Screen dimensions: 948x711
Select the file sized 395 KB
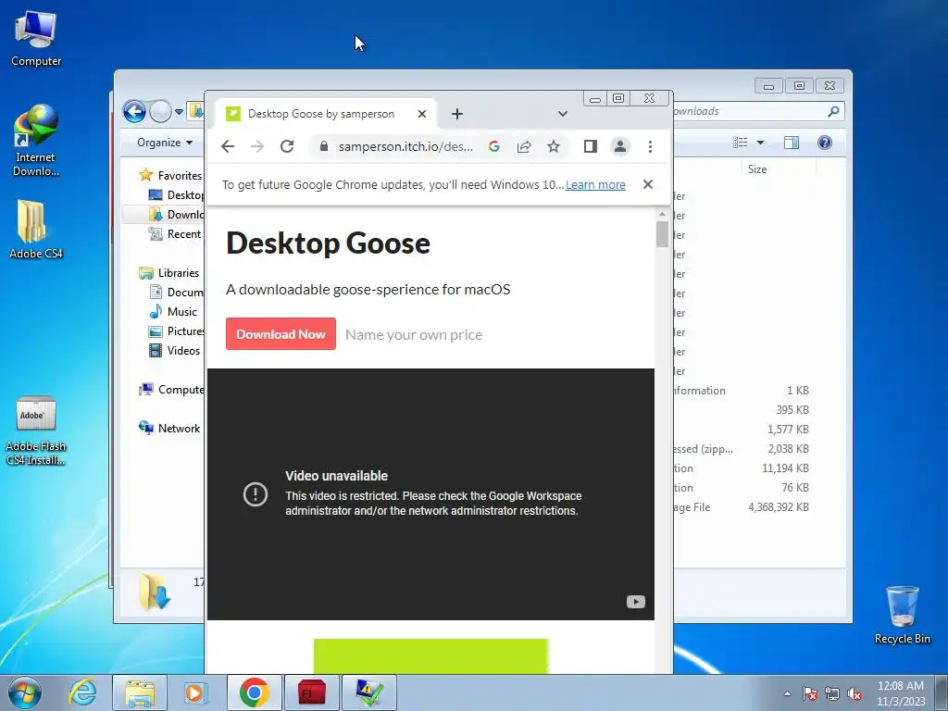(x=743, y=410)
